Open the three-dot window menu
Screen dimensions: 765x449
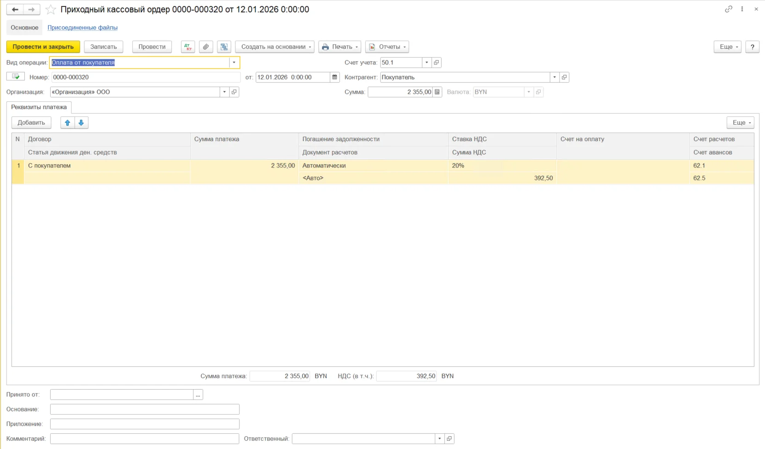(742, 9)
